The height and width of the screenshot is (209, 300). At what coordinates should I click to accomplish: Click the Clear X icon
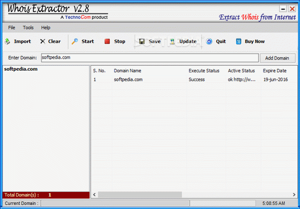(x=42, y=42)
